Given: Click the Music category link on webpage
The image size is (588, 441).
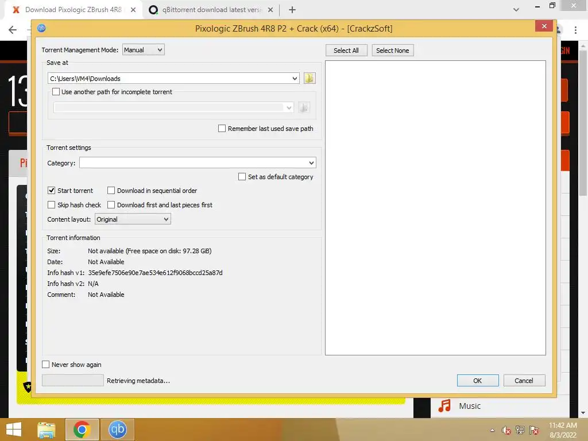Looking at the screenshot, I should [x=470, y=406].
